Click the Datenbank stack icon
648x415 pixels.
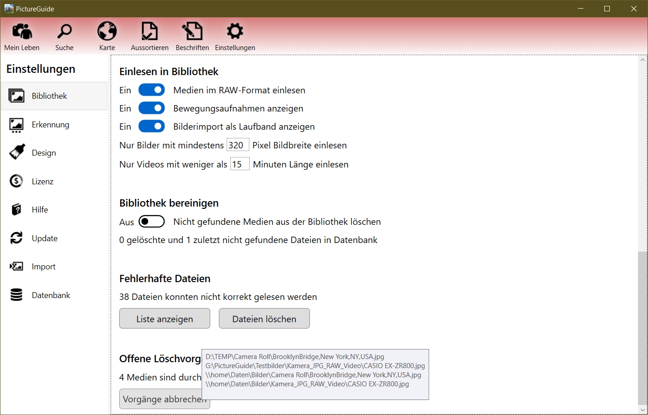coord(16,295)
